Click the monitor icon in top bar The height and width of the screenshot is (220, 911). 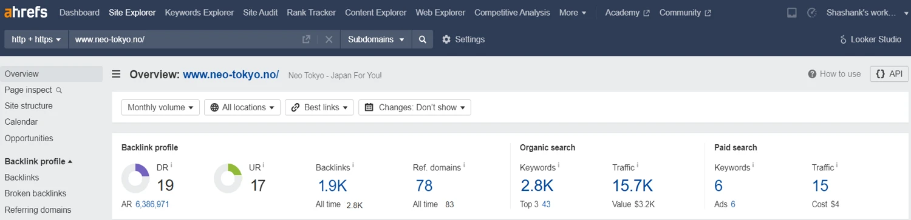click(792, 13)
